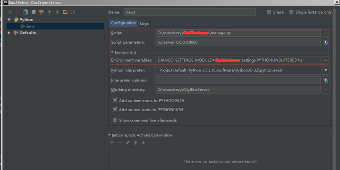Add a new configuration with the green plus
The height and width of the screenshot is (170, 340).
click(10, 12)
